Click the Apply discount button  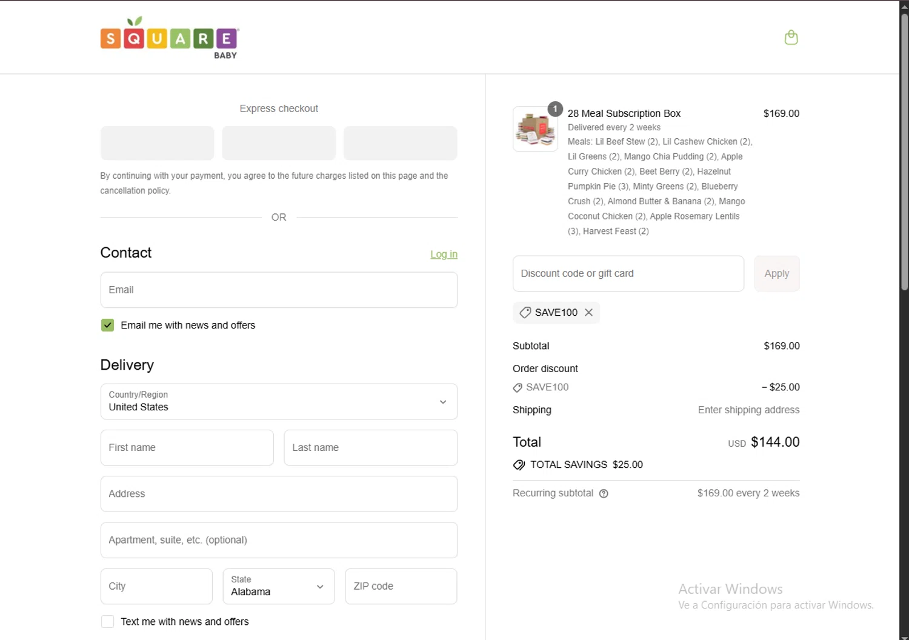777,273
